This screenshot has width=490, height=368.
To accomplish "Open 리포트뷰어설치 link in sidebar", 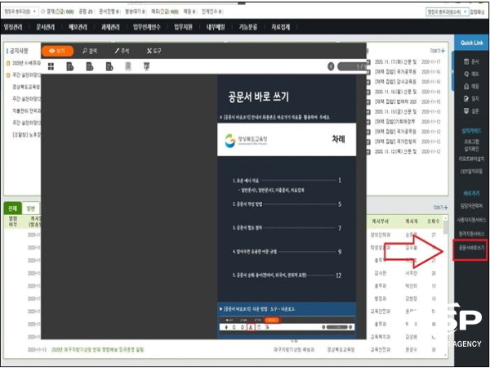I will pos(471,159).
